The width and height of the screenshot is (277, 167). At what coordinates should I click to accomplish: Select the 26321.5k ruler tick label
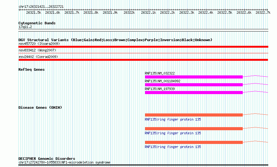point(34,12)
